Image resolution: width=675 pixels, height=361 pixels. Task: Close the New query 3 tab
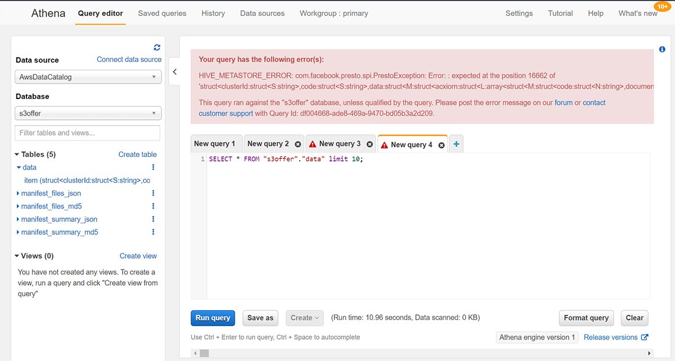click(370, 145)
